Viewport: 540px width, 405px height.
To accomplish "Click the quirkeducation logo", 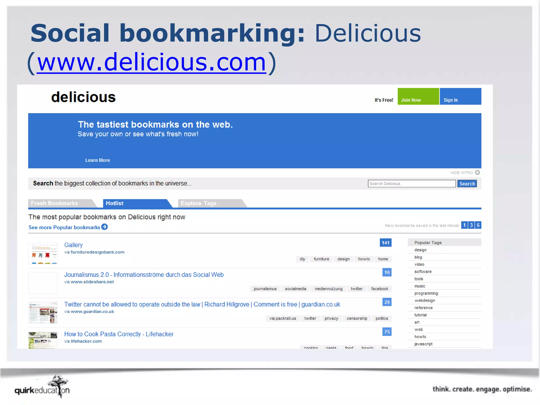I will 42,387.
